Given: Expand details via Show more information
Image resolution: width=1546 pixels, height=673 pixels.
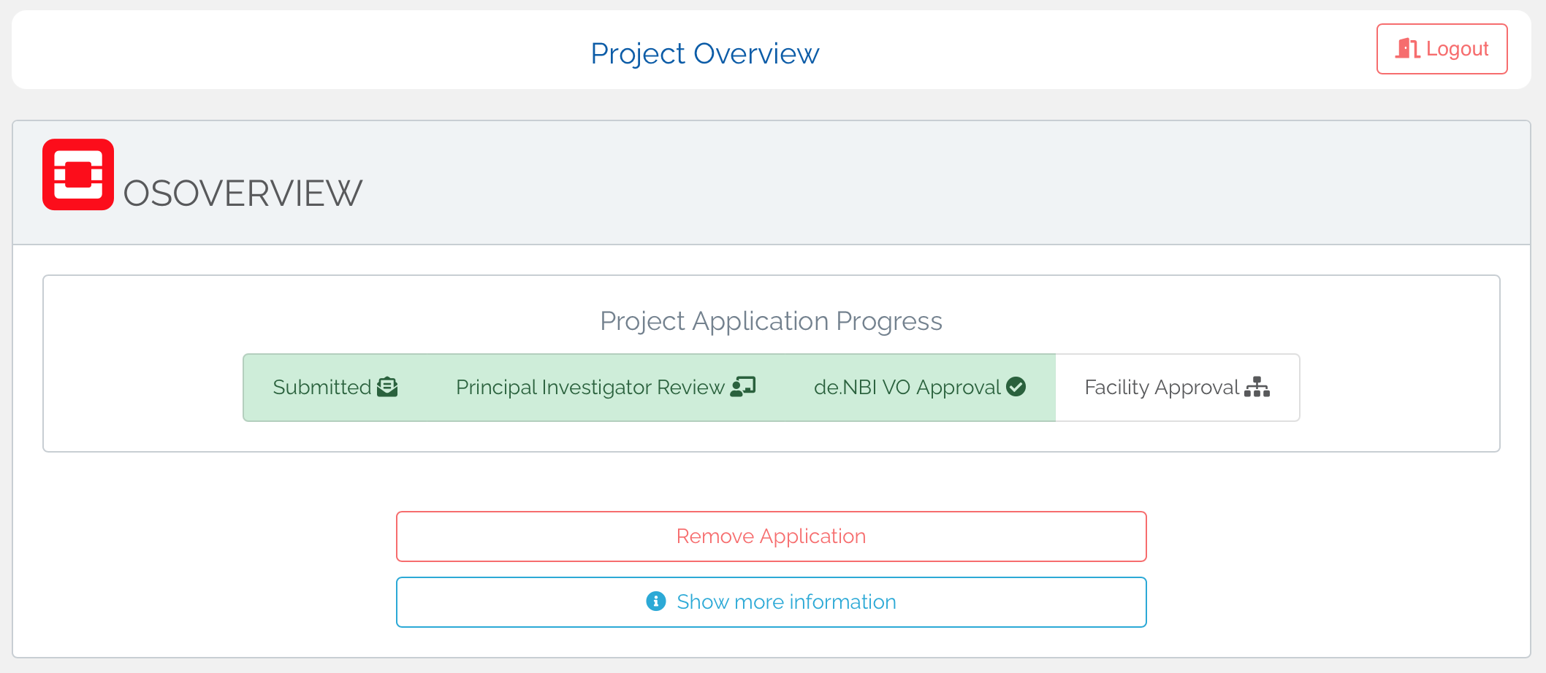Looking at the screenshot, I should pyautogui.click(x=785, y=601).
